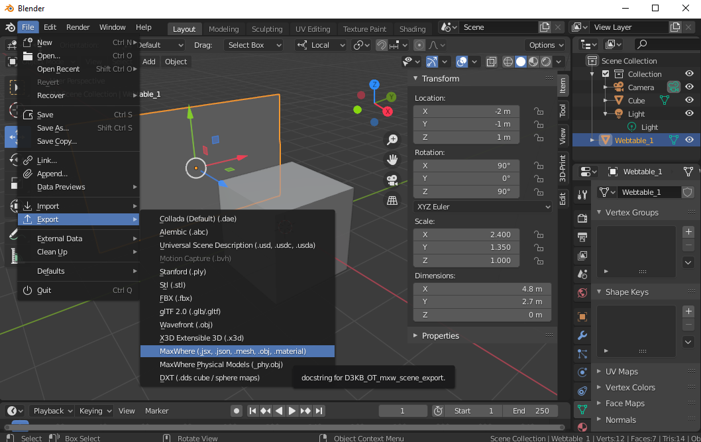Open the View Layer properties icon
Screen dimensions: 701x442
(582, 256)
